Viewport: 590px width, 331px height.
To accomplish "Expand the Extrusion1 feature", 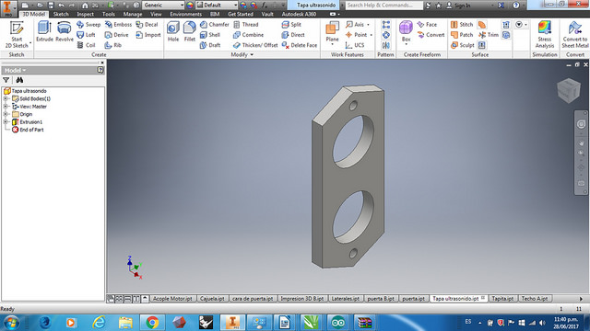I will coord(6,122).
